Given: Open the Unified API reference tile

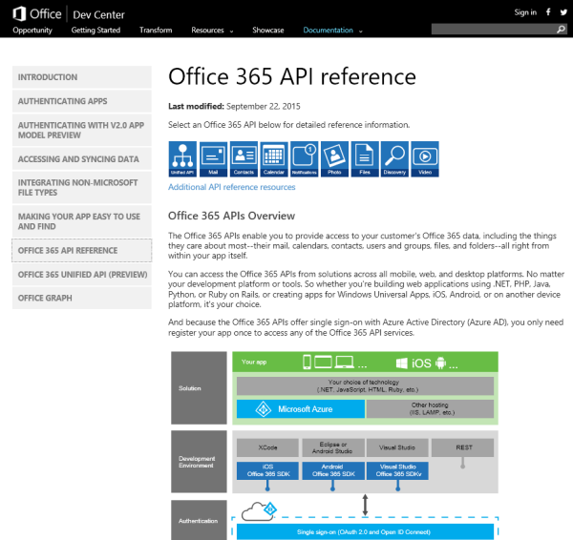Looking at the screenshot, I should tap(182, 158).
